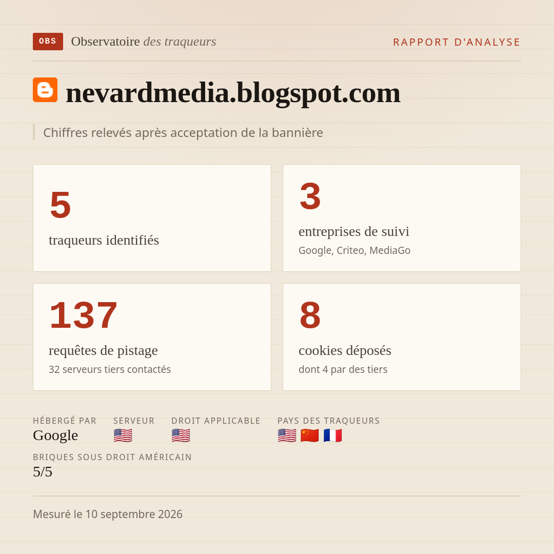Click the number 3 tracking companies value
The image size is (554, 554).
coord(310,196)
